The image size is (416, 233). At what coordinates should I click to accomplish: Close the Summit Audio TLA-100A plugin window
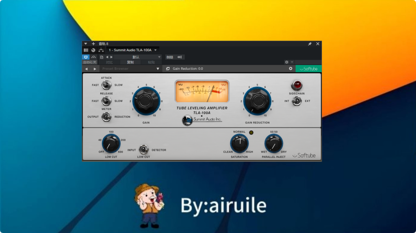(x=318, y=44)
